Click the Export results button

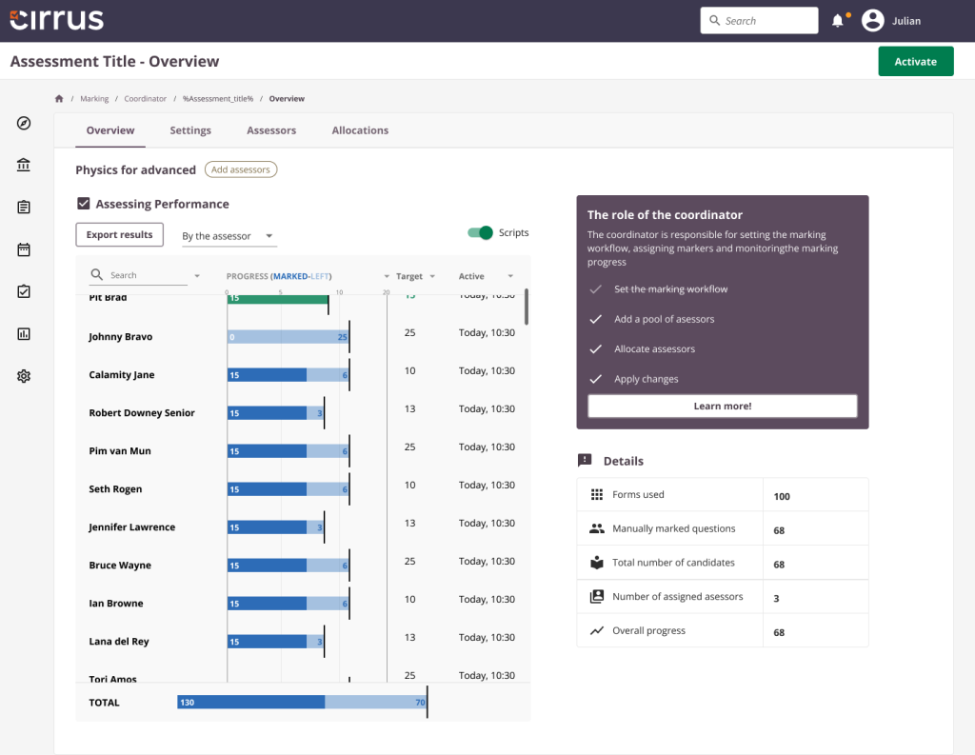[119, 234]
